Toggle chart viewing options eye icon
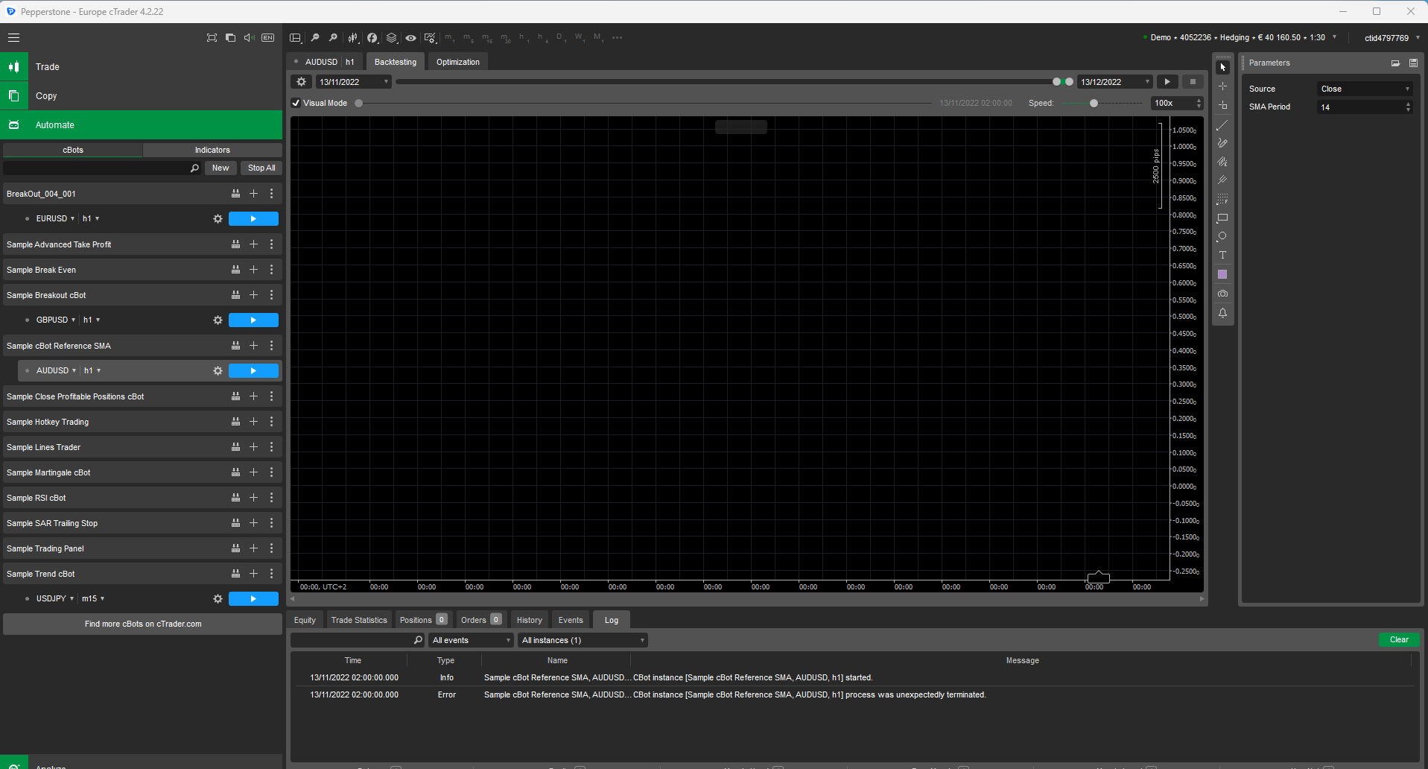 point(410,37)
